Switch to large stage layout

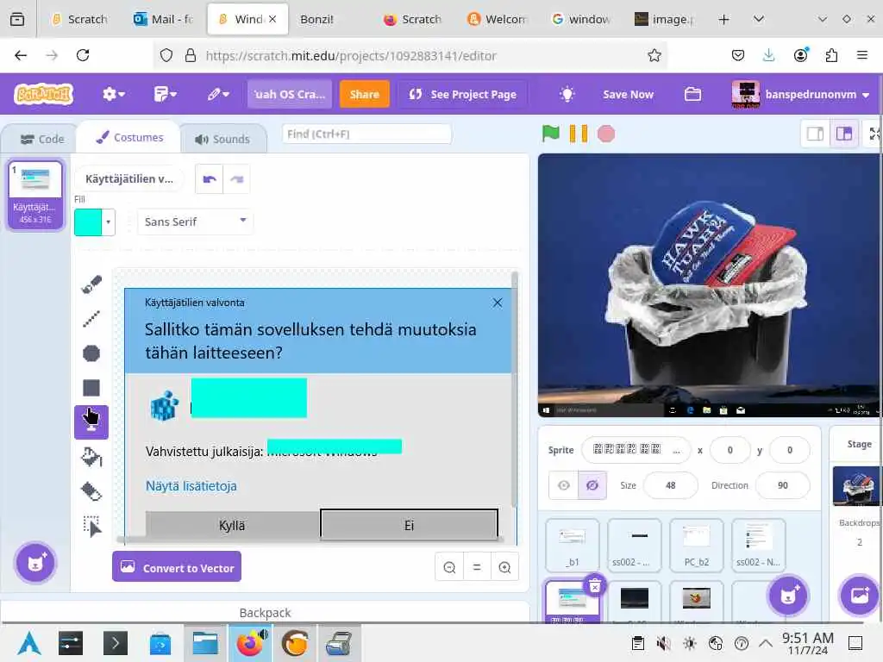(844, 134)
